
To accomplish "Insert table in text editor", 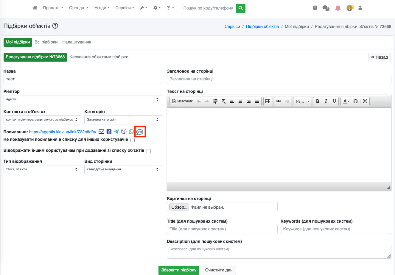I will 268,101.
